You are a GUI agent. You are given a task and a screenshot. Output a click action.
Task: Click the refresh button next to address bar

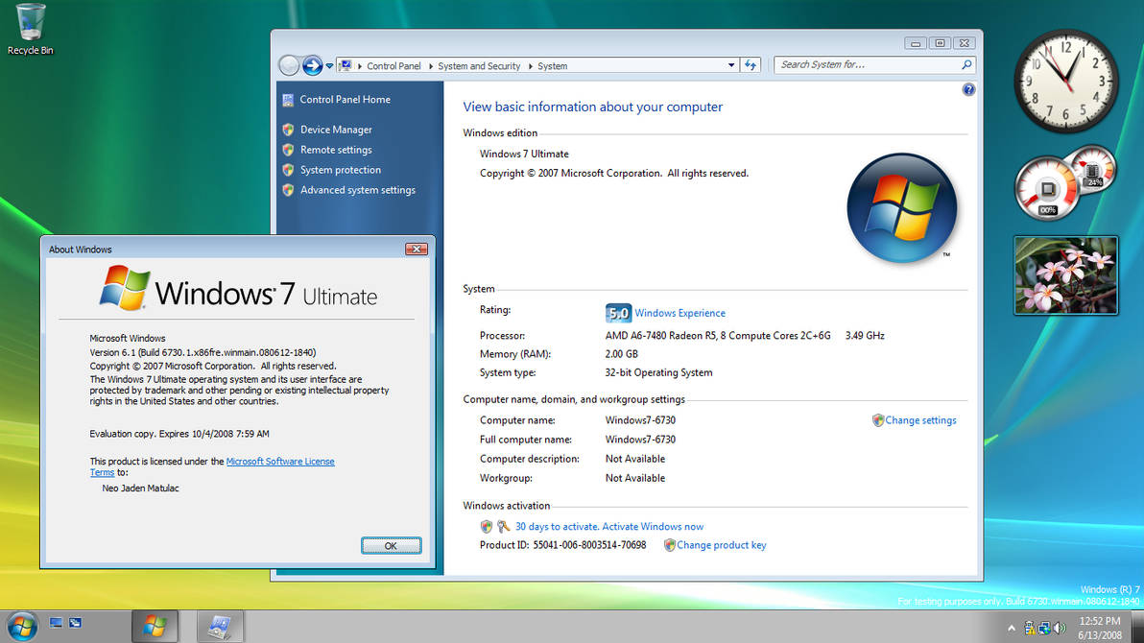pos(750,65)
